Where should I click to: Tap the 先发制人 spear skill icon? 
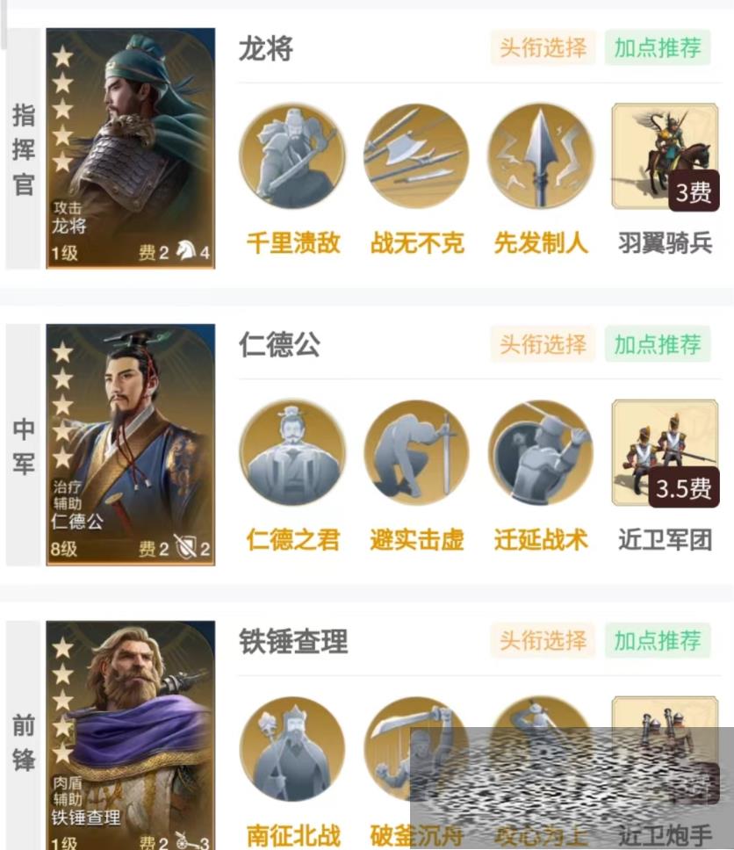(x=541, y=156)
